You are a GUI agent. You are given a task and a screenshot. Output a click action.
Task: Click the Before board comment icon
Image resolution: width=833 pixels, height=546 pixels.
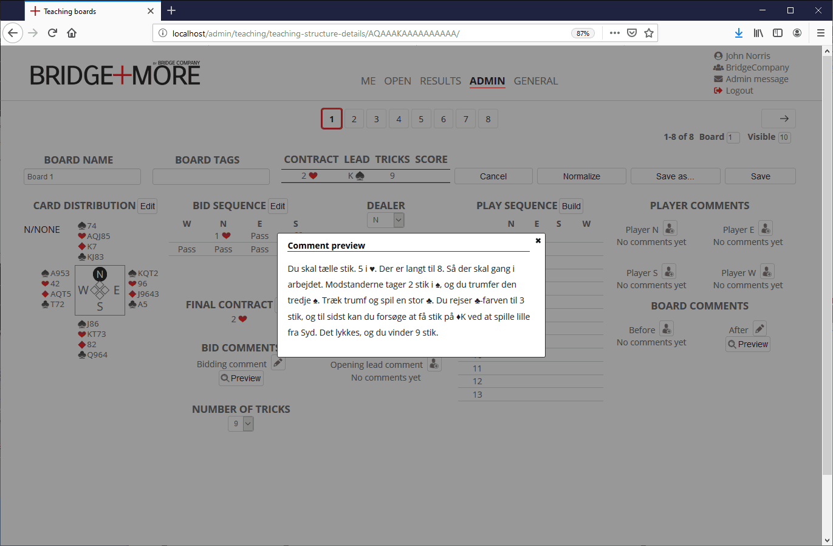(x=667, y=329)
